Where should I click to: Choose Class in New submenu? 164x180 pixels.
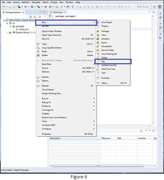coord(113,35)
